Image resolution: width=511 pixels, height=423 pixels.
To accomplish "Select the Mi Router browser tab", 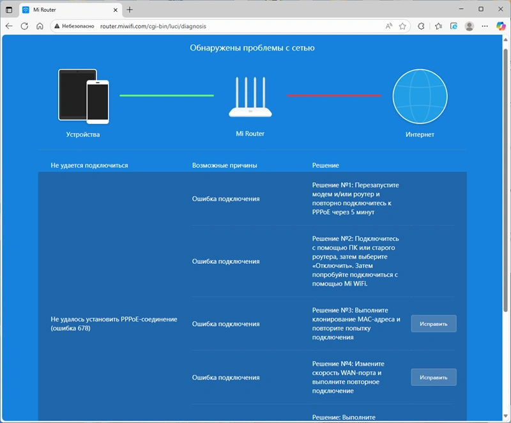I will click(67, 10).
